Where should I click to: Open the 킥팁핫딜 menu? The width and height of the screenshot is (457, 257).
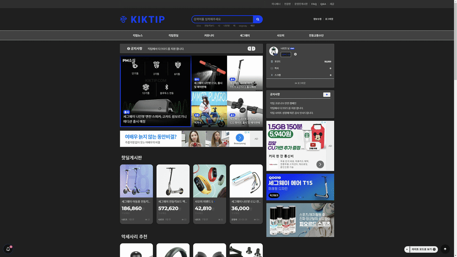[173, 36]
